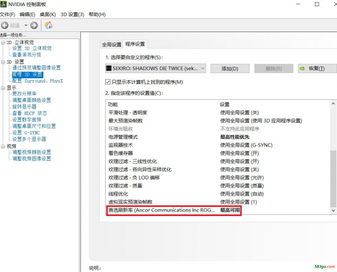The image size is (337, 272).
Task: Collapse the 视频 tree node
Action: [x=3, y=147]
